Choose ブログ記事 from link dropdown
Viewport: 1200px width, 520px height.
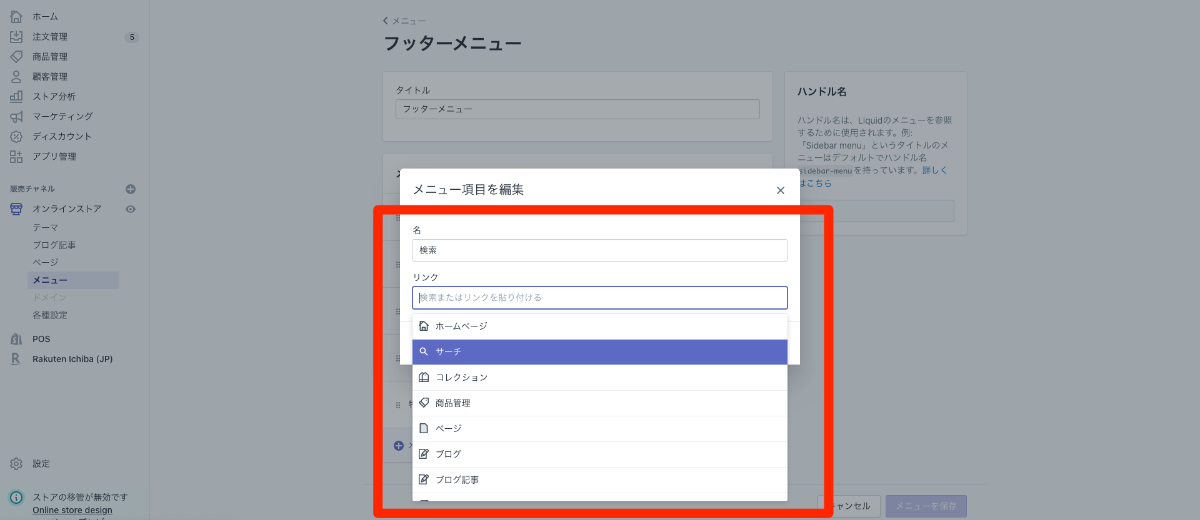click(x=600, y=480)
